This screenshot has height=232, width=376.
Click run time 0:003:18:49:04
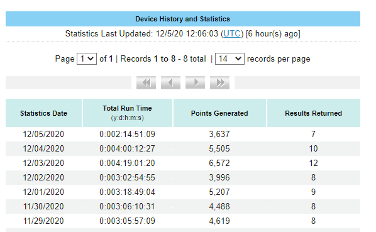(x=128, y=192)
